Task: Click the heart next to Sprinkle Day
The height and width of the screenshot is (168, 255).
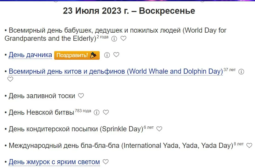Action: coord(159,129)
